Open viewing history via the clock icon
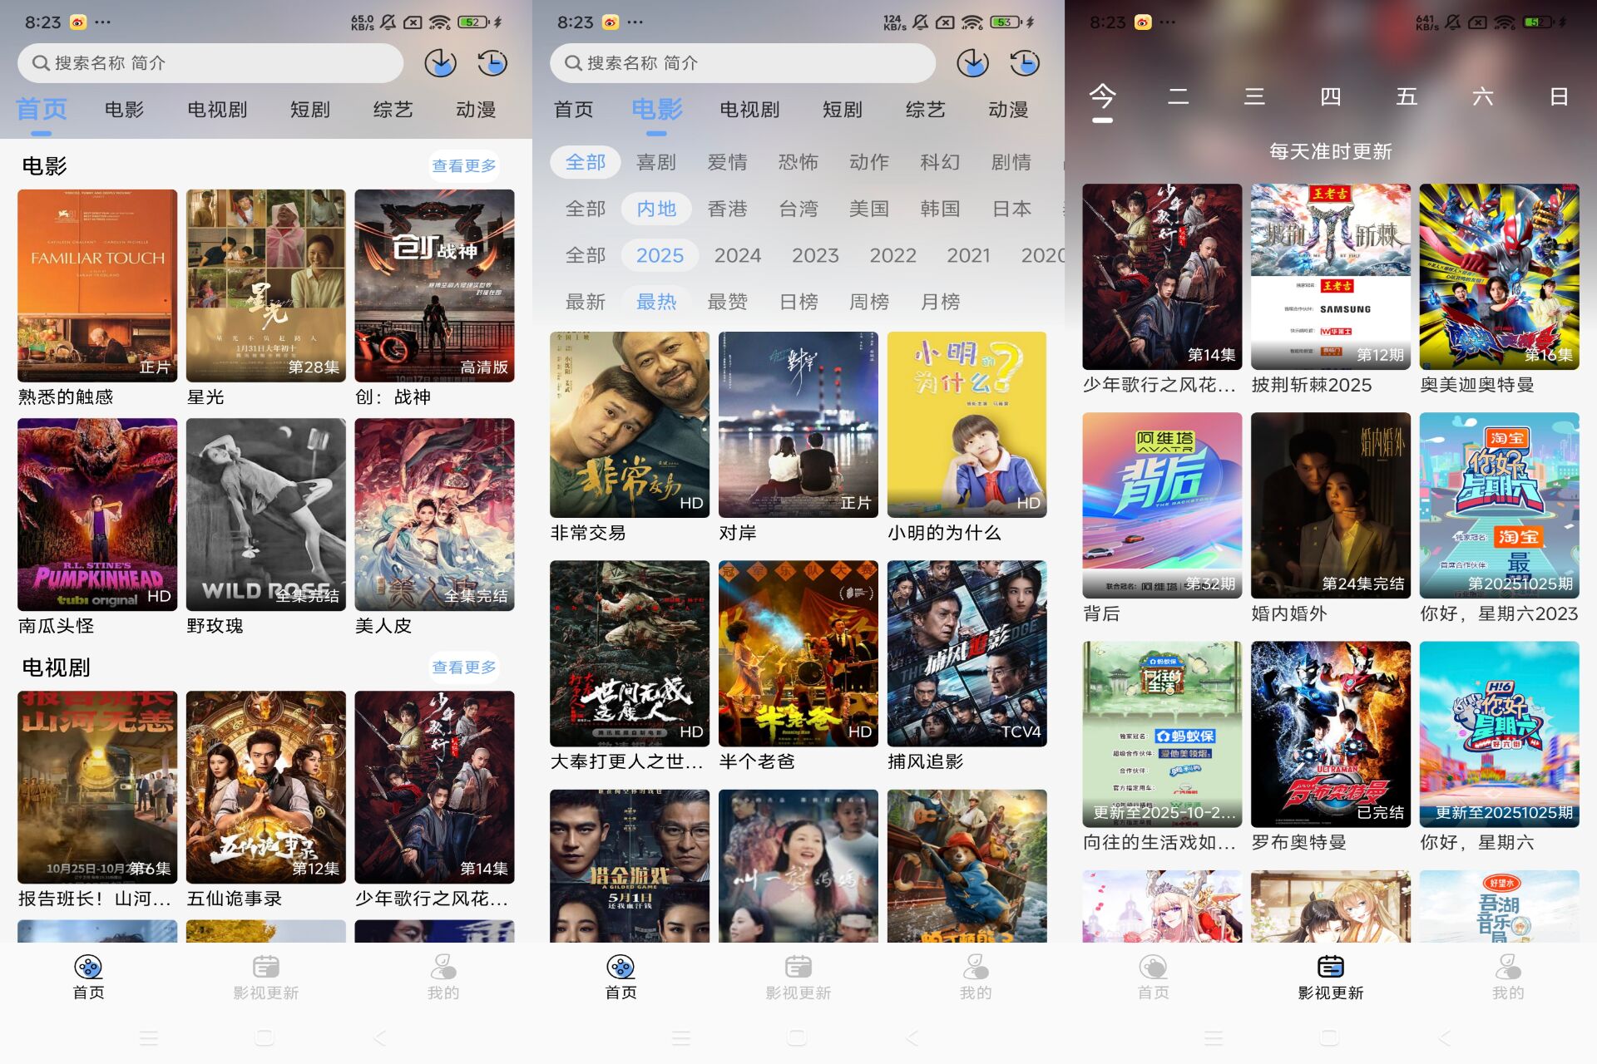Screen dimensions: 1597x1064 (x=493, y=62)
